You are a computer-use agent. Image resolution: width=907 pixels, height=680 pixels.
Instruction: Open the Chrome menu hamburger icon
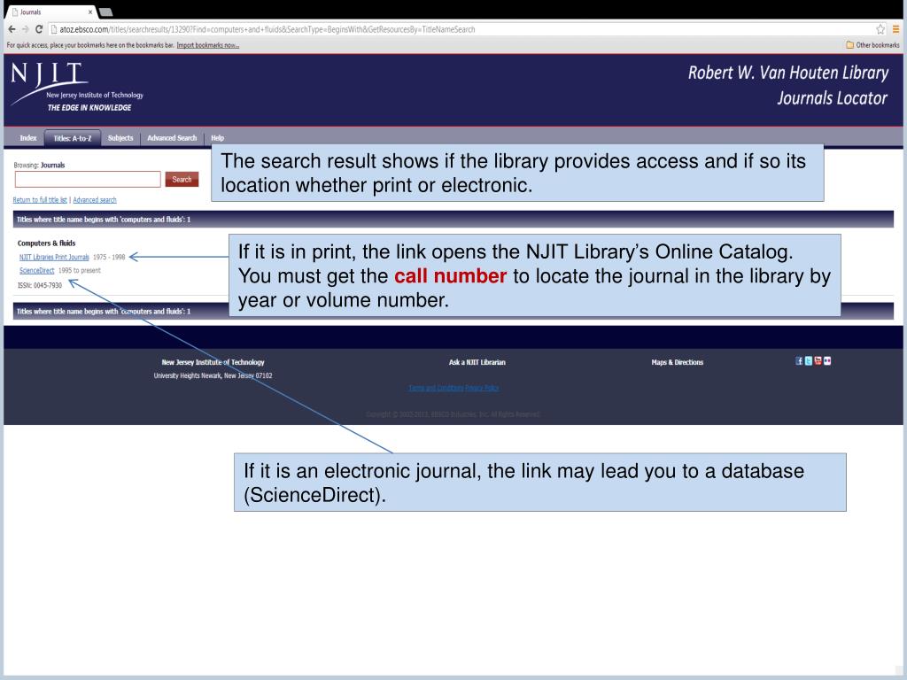(x=895, y=29)
